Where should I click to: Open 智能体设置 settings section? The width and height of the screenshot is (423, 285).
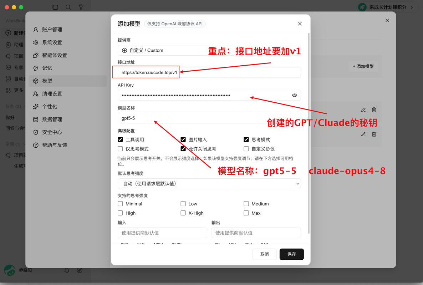click(x=67, y=55)
